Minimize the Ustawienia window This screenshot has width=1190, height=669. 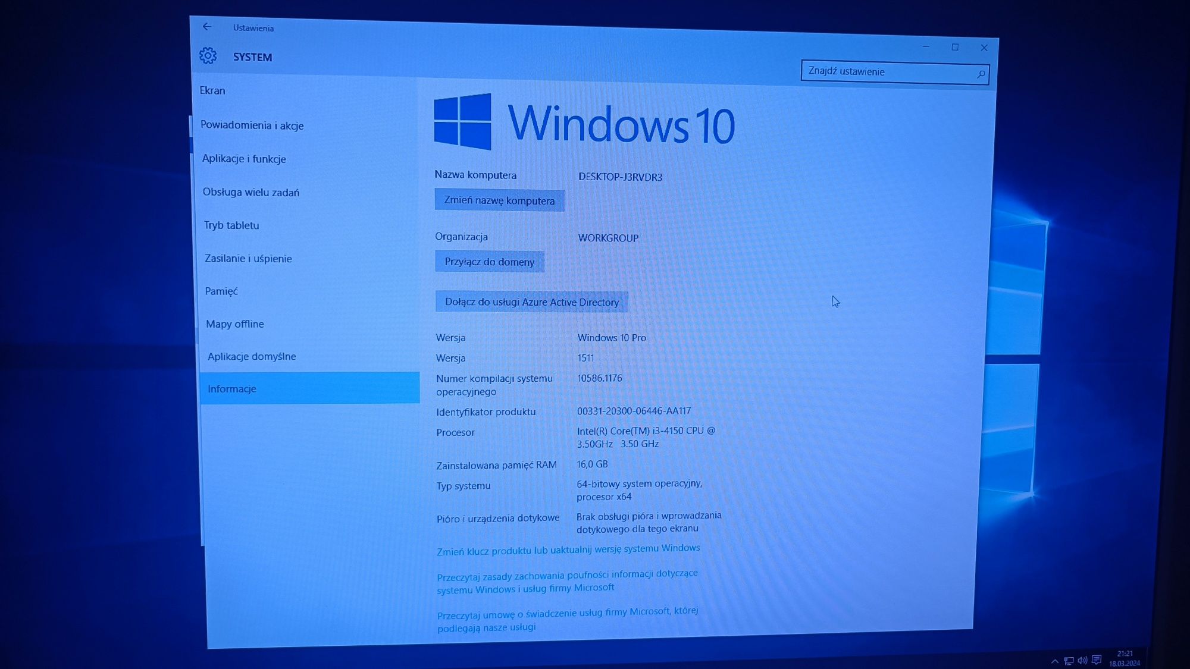926,46
